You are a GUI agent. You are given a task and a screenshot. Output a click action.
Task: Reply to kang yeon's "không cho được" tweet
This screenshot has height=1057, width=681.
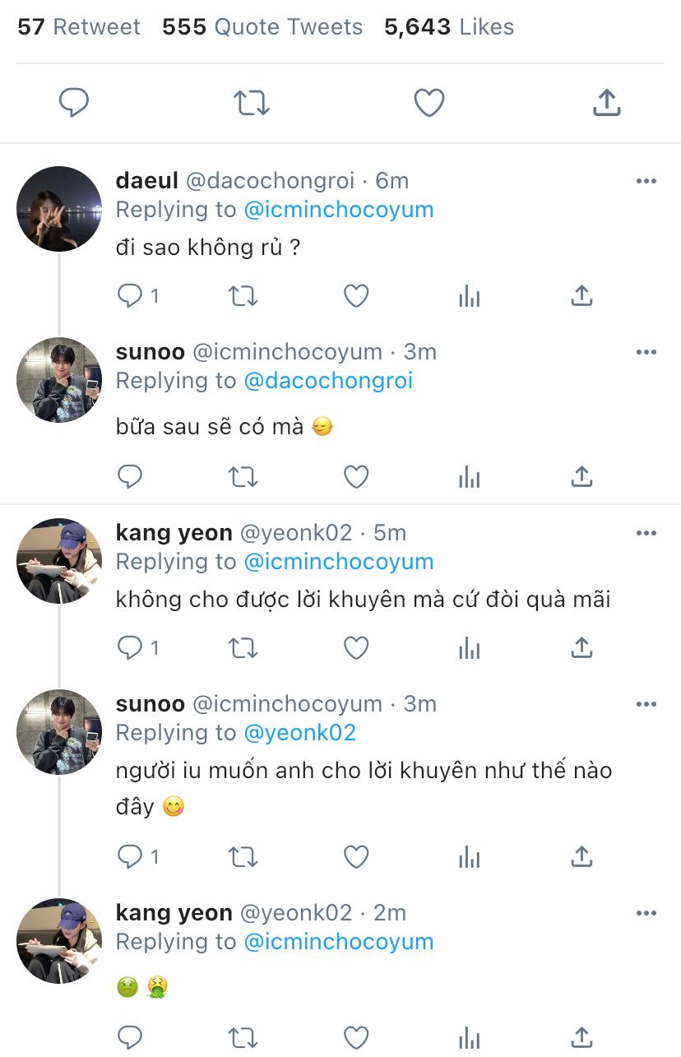(x=130, y=648)
